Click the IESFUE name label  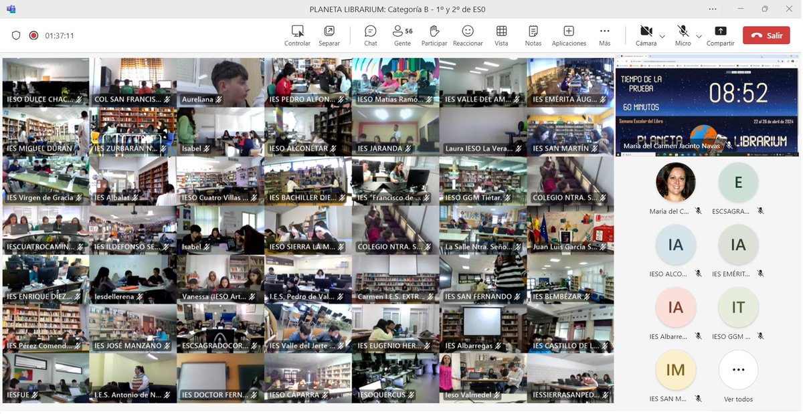point(19,395)
